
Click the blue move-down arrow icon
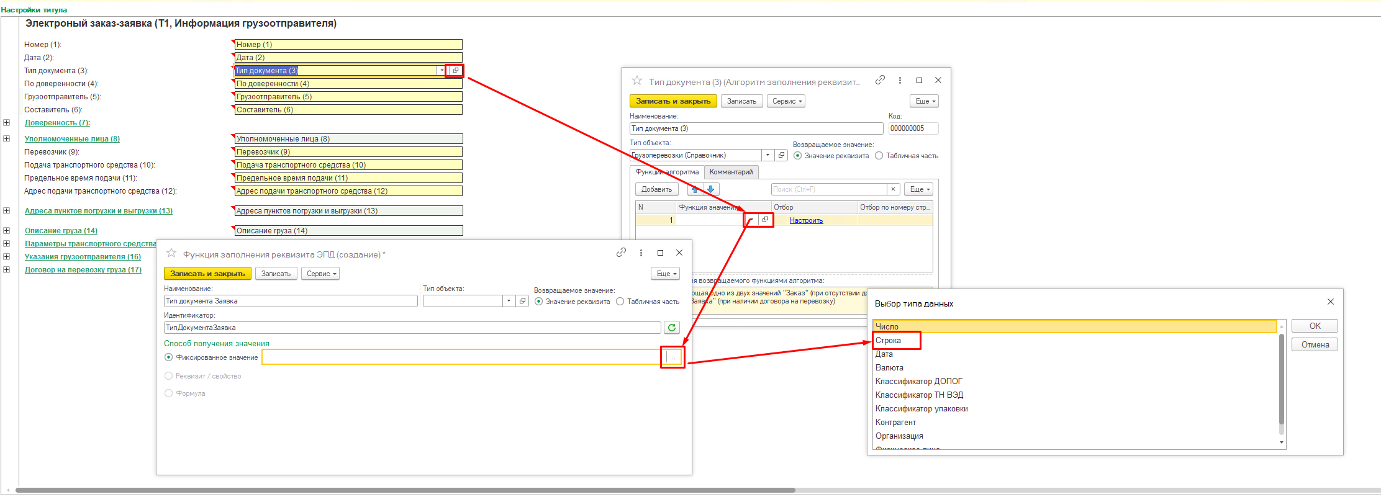click(711, 189)
